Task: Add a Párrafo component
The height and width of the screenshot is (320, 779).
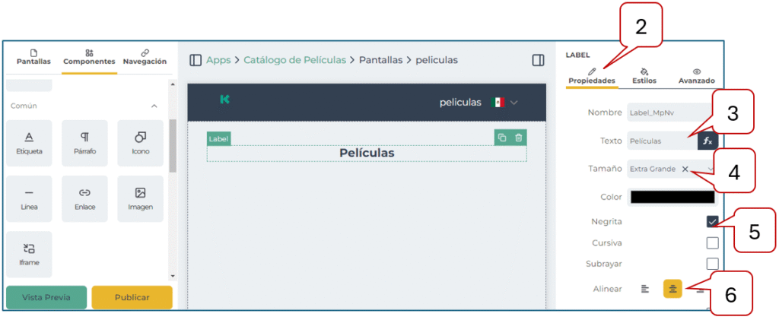Action: click(84, 143)
